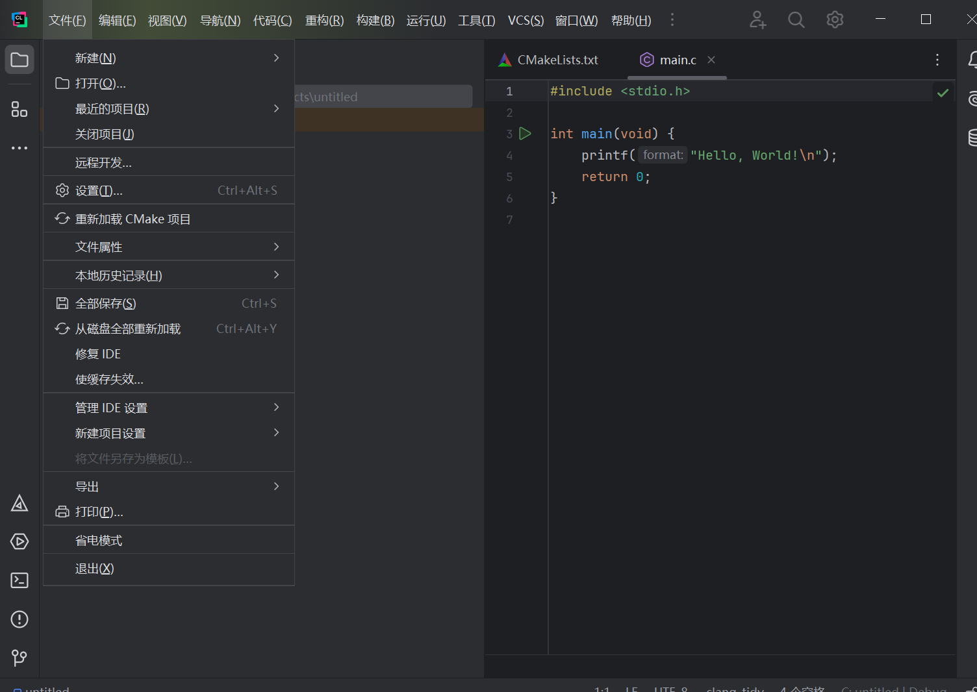977x692 pixels.
Task: Open the Run tool window icon
Action: (x=19, y=541)
